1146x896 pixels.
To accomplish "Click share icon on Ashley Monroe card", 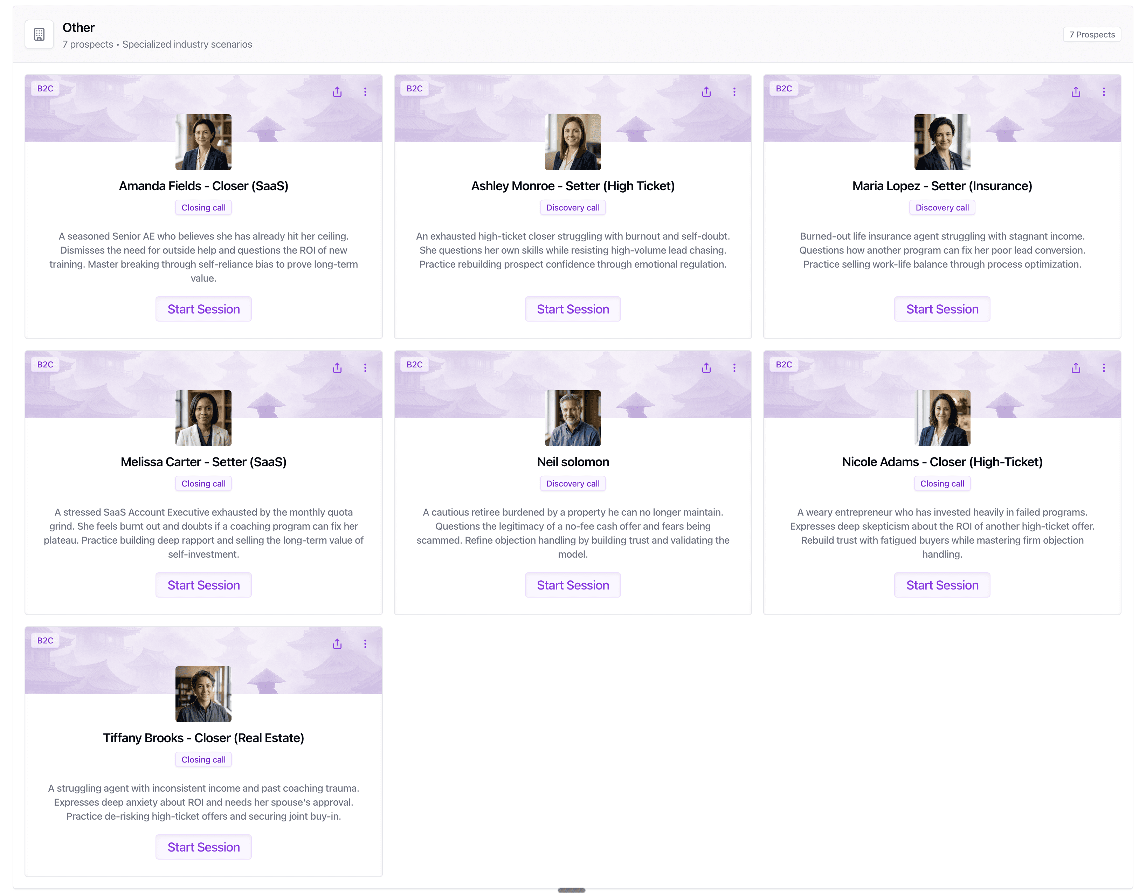I will click(706, 92).
